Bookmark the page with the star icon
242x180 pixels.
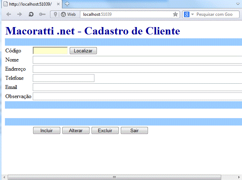click(x=175, y=14)
